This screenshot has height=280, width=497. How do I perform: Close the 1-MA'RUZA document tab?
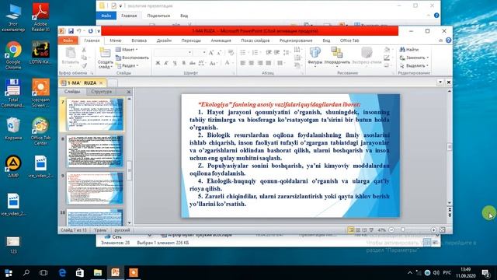tap(101, 83)
